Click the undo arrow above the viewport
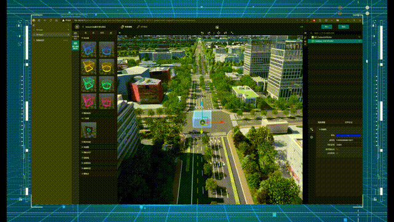This screenshot has width=394, height=222. coord(202,33)
